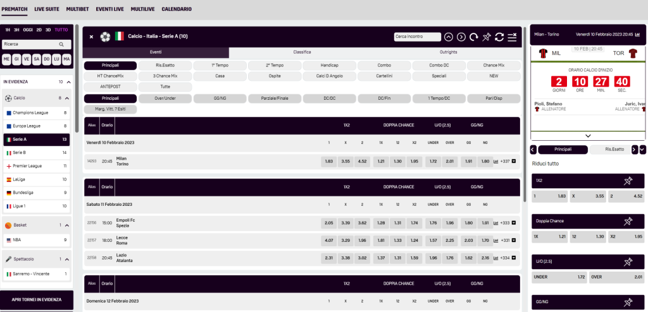Open the statistics chart icon for Empoli Fc - Spezia
The image size is (648, 312).
point(496,223)
